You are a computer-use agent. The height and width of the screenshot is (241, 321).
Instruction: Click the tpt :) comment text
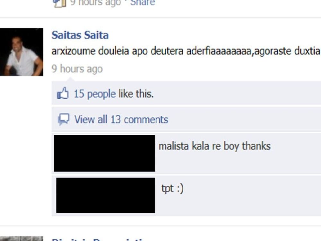(x=172, y=189)
